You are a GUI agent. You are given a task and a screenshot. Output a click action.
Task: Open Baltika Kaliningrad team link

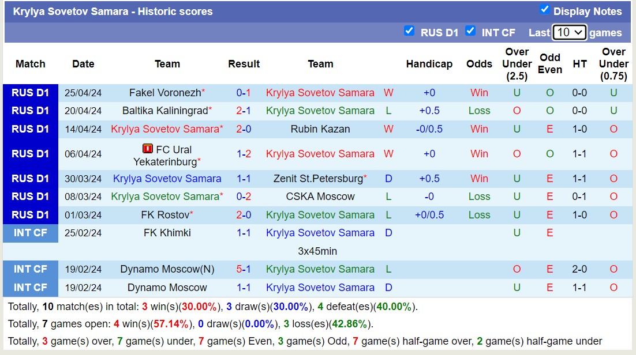165,111
